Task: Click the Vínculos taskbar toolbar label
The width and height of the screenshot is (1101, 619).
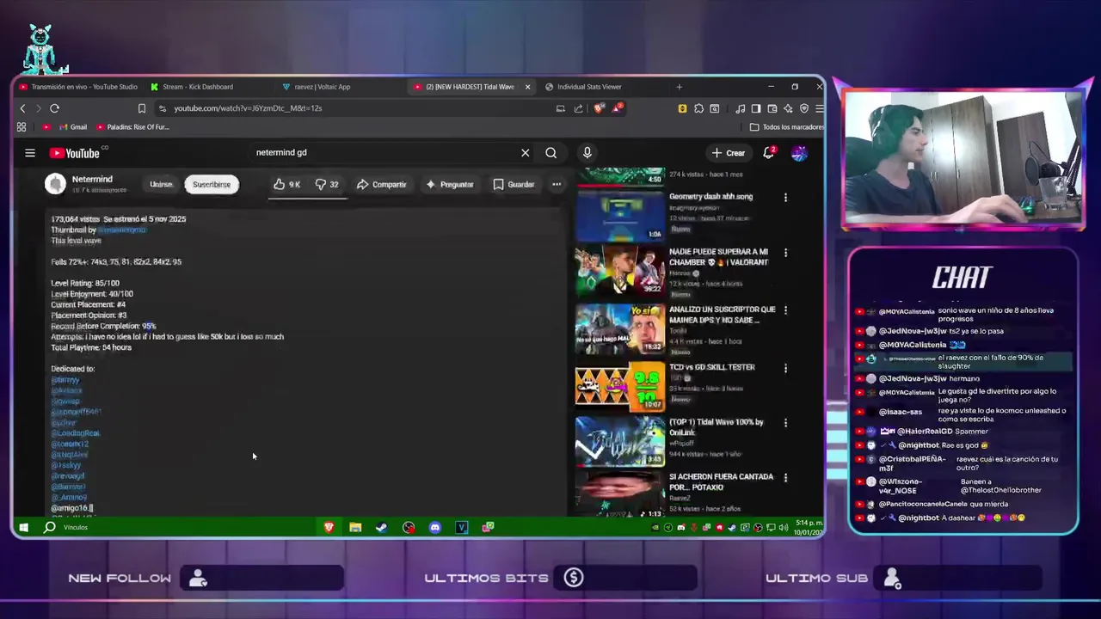Action: click(x=76, y=527)
